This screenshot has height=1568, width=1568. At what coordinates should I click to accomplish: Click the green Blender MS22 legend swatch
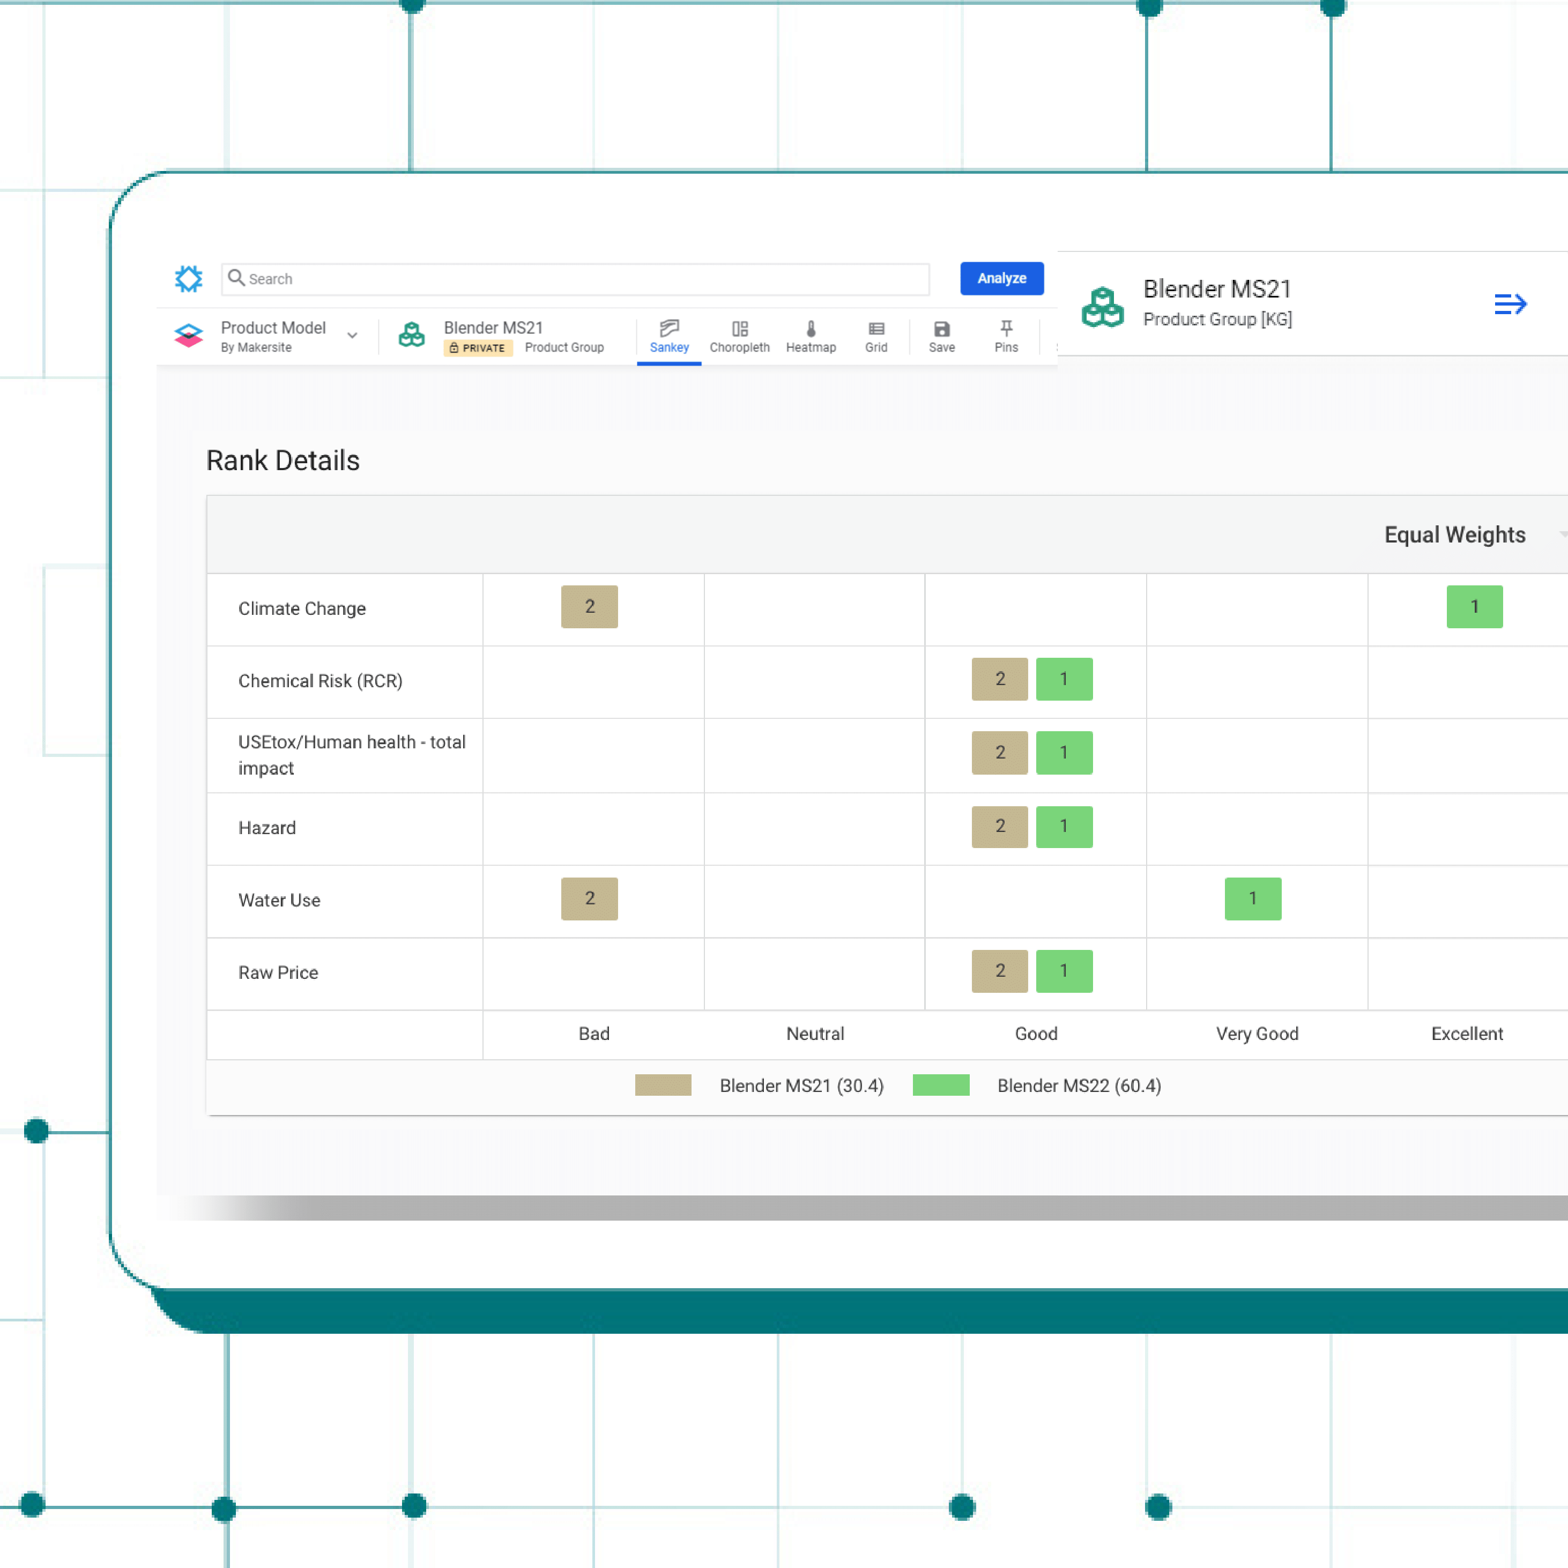pos(941,1085)
